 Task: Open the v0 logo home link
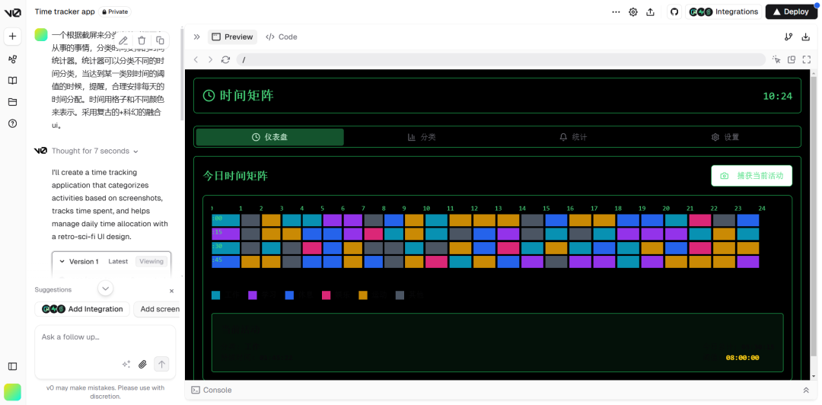[x=13, y=11]
